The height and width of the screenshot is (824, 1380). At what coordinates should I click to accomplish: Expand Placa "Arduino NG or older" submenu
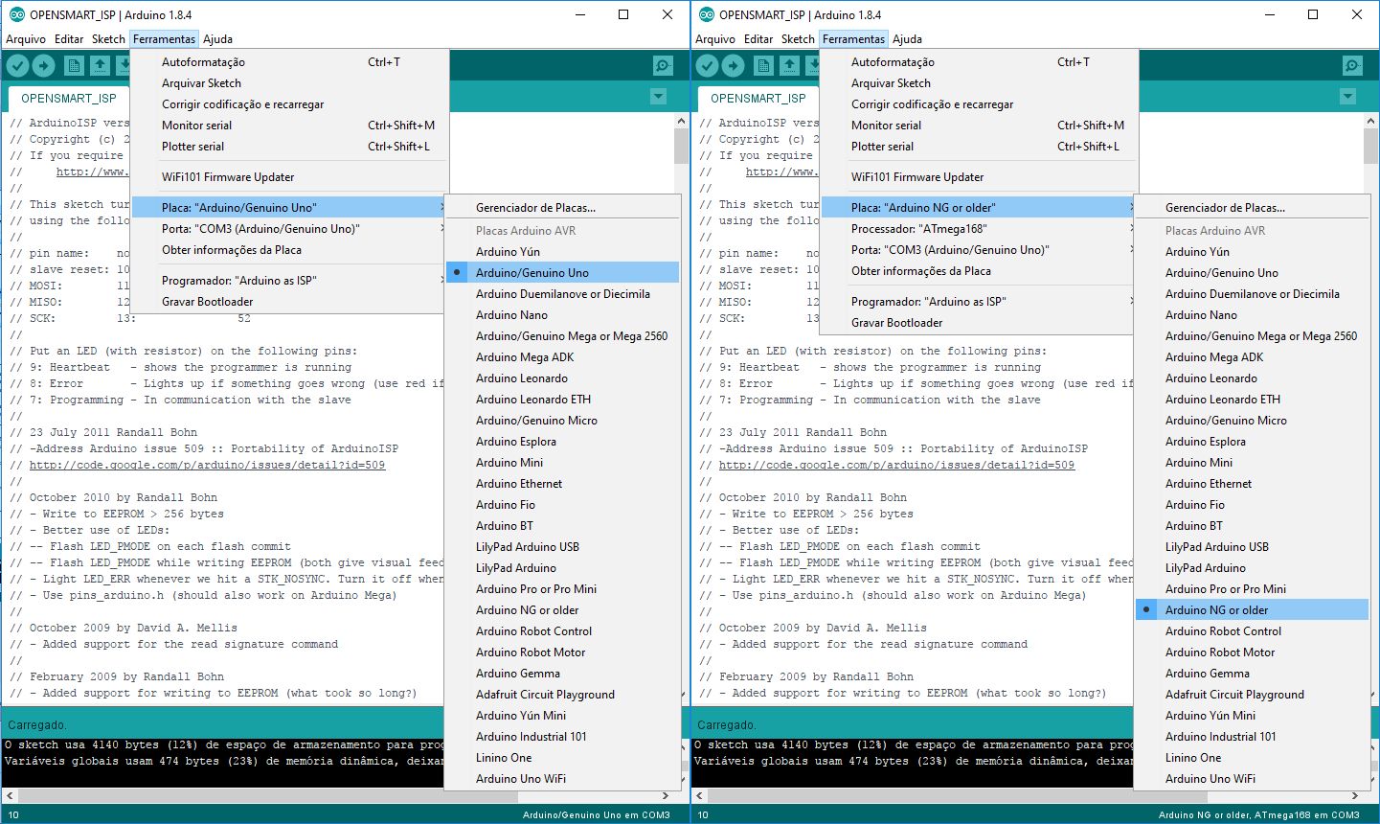coord(979,207)
